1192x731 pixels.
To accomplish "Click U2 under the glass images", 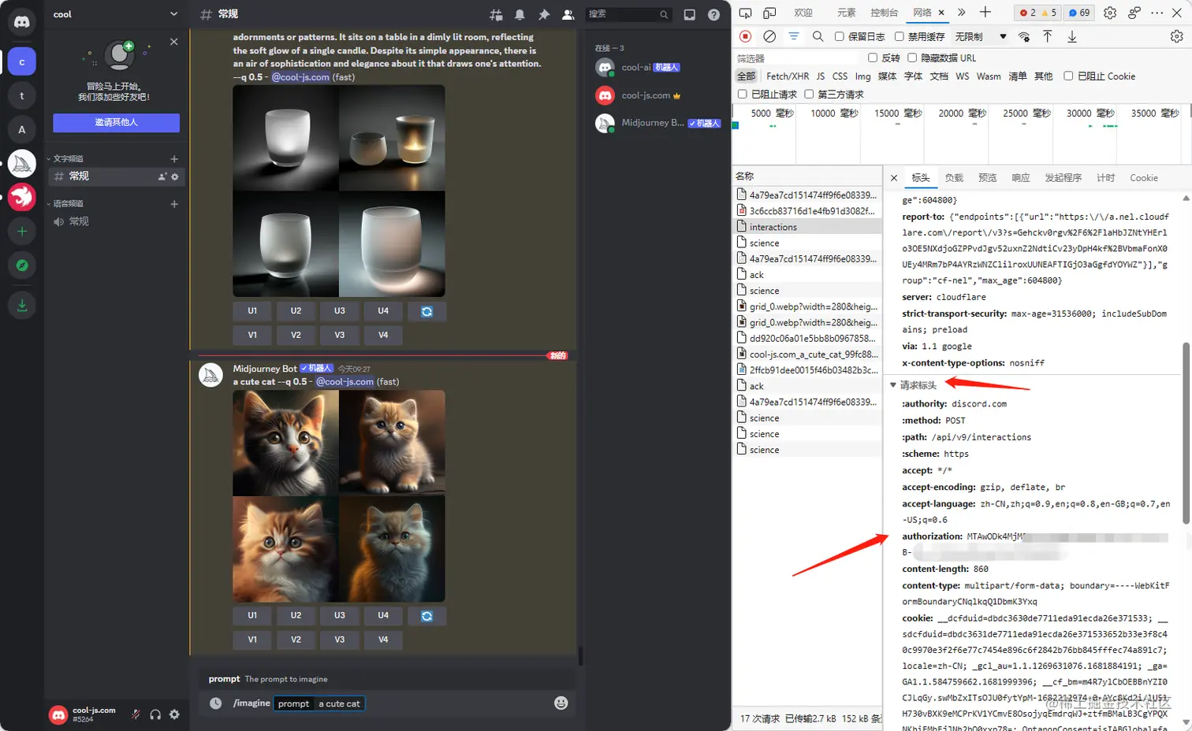I will (296, 311).
